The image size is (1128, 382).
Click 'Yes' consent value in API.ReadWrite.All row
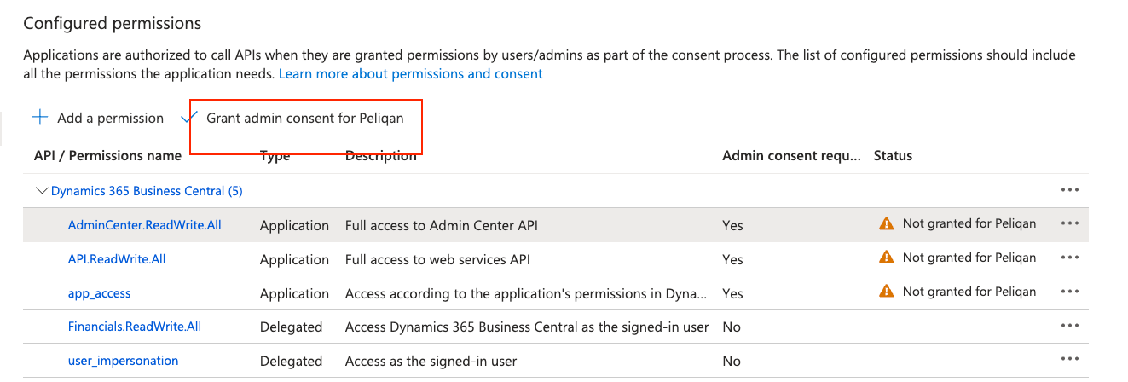pyautogui.click(x=732, y=259)
